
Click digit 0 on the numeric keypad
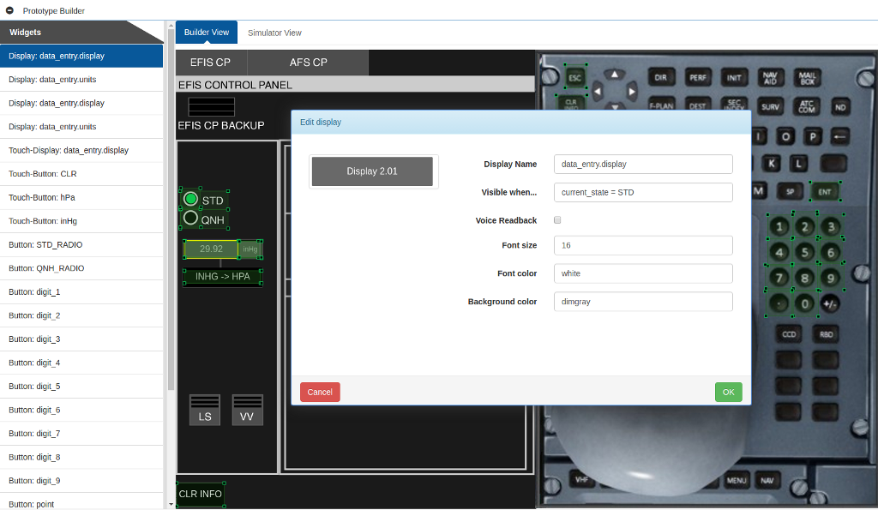804,303
